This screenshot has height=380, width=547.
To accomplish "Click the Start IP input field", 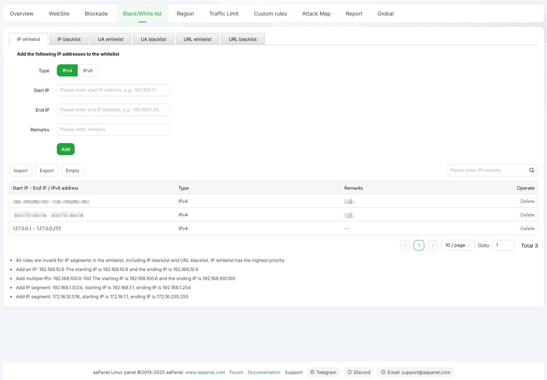I will pos(113,90).
